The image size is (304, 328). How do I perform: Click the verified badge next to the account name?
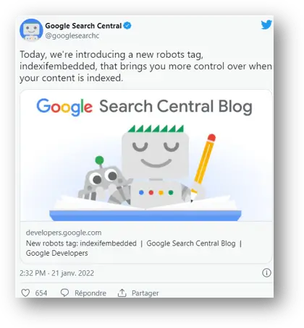click(x=127, y=25)
